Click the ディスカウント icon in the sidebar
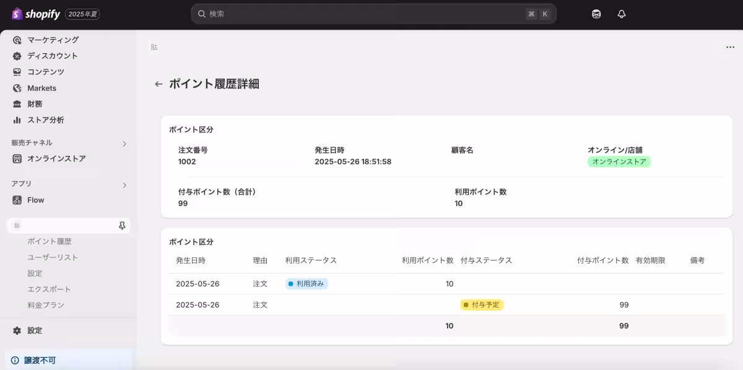This screenshot has height=370, width=743. click(x=16, y=56)
